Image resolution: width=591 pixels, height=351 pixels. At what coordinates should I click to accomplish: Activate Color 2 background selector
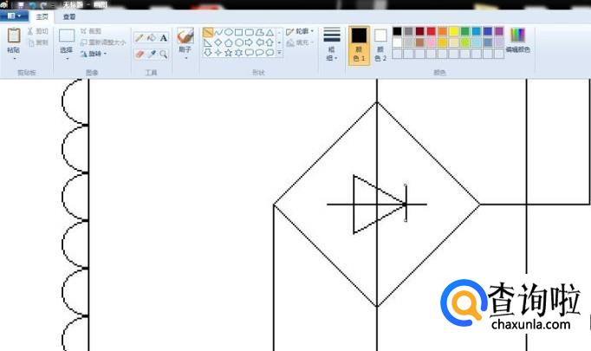point(380,42)
